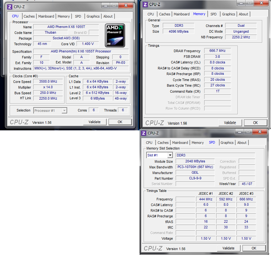The image size is (271, 256).
Task: Click the JEDEC #3 frequency 666 MHz
Action: pyautogui.click(x=246, y=199)
